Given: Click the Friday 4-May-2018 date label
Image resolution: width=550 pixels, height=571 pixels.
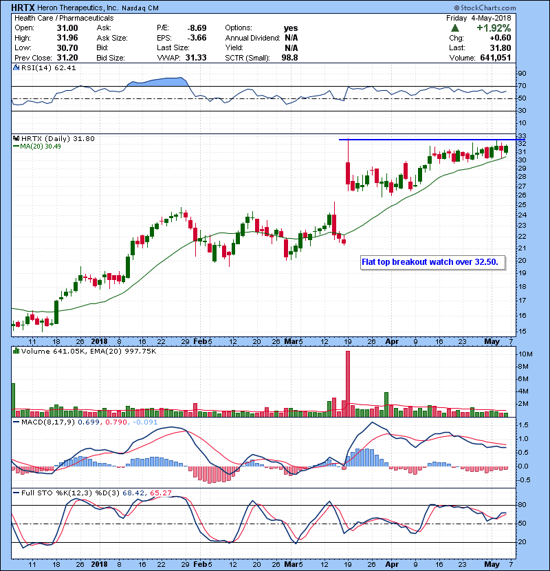Looking at the screenshot, I should tap(478, 18).
